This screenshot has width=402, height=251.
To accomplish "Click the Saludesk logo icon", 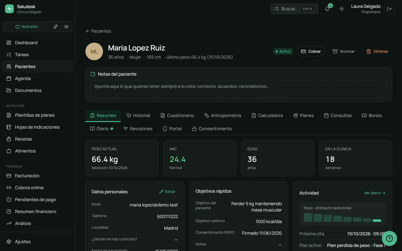I will pos(10,9).
